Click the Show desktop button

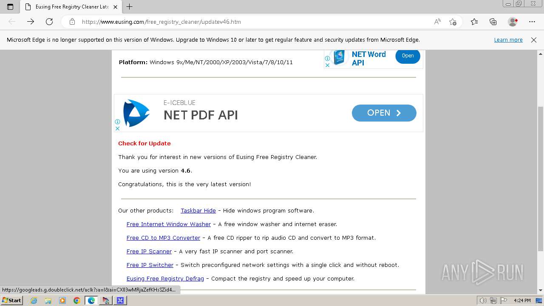[539, 300]
